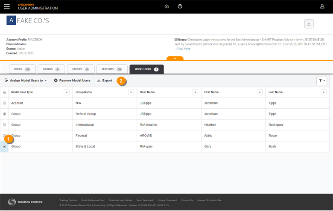Export the model users list

tap(105, 80)
